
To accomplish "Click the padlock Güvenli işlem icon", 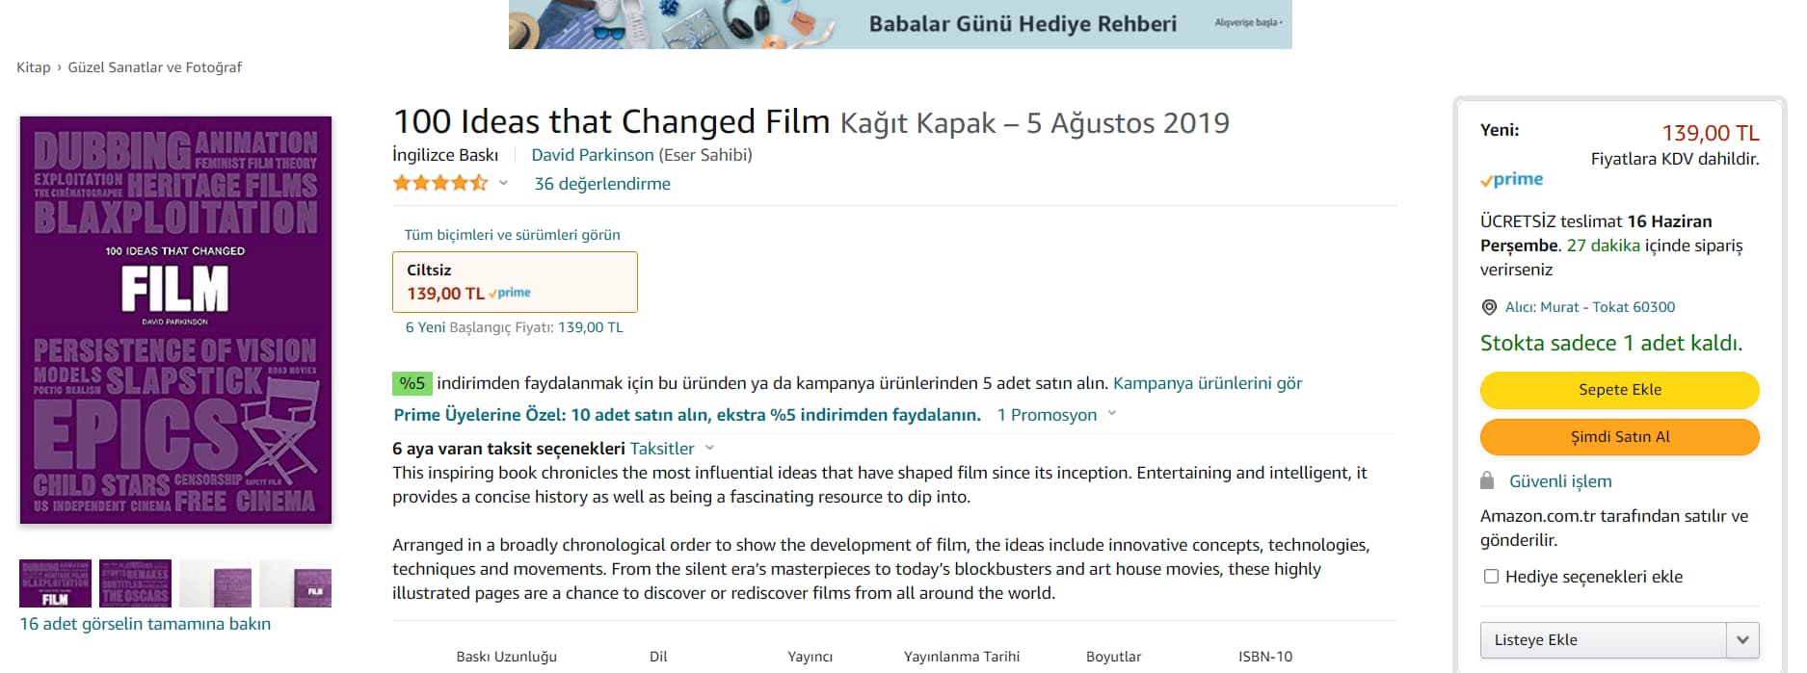I will click(1487, 480).
